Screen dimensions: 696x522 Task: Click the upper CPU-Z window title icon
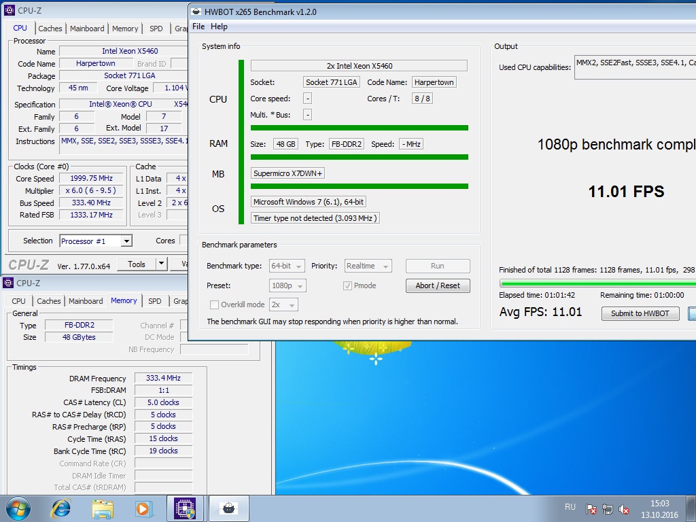tap(9, 10)
